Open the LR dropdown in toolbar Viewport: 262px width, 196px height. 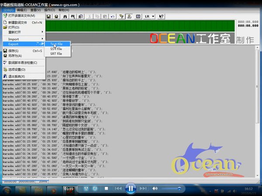tap(148, 17)
